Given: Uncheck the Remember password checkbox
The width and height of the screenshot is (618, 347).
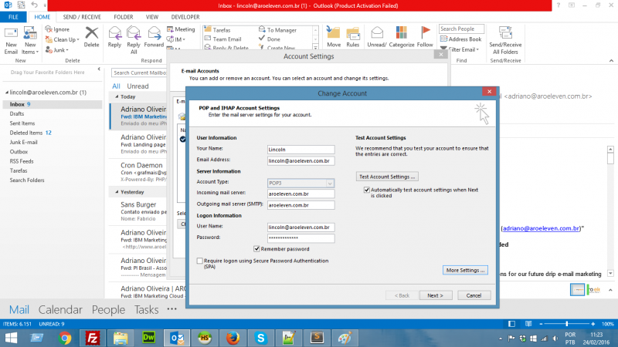Looking at the screenshot, I should click(x=256, y=249).
